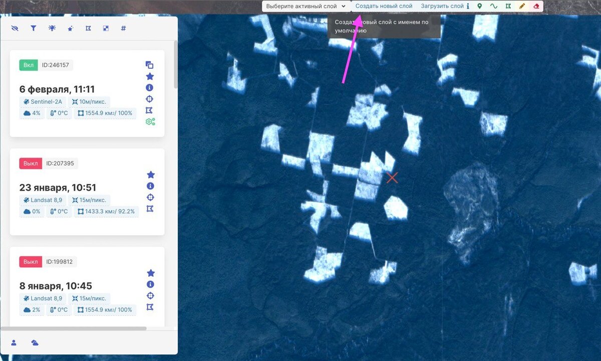Click the star icon on the 6 февраля image

click(150, 76)
